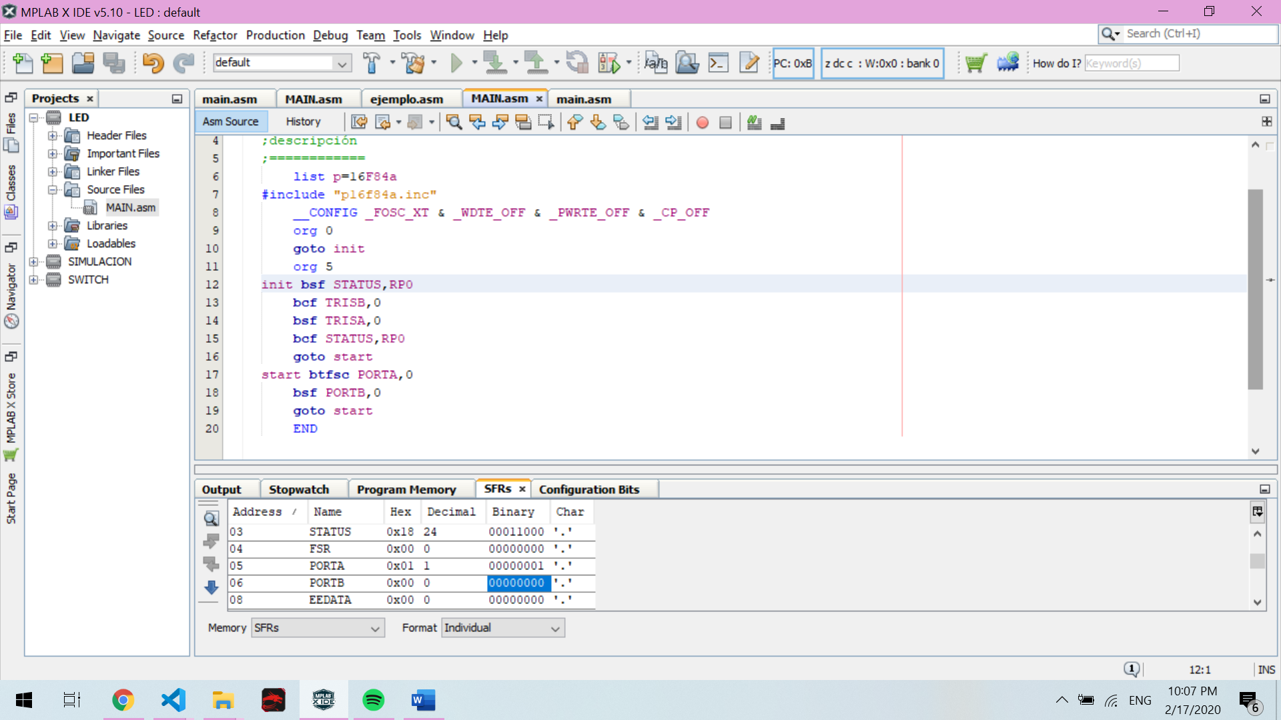Open the project configuration 'default' dropdown
1281x720 pixels.
282,63
